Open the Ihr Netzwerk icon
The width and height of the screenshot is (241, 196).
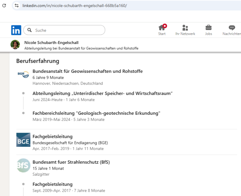tap(185, 27)
